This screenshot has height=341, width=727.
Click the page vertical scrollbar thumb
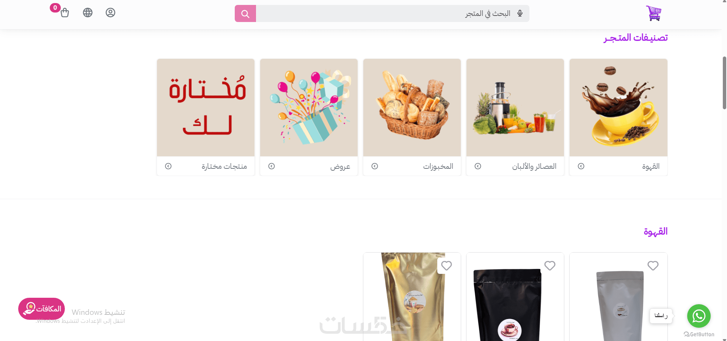724,83
